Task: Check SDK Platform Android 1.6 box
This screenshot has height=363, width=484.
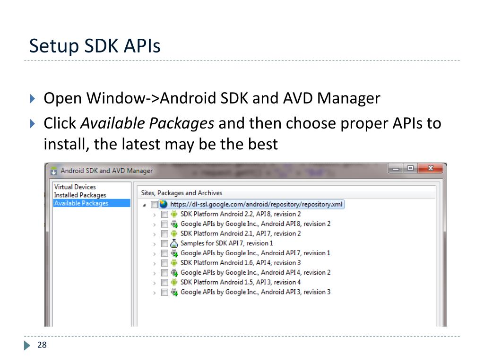Action: tap(164, 263)
